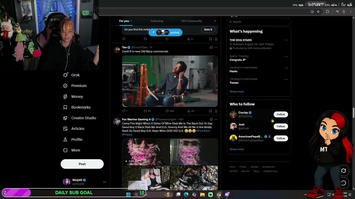355x199 pixels.
Task: Open Windows Start menu
Action: pyautogui.click(x=128, y=195)
